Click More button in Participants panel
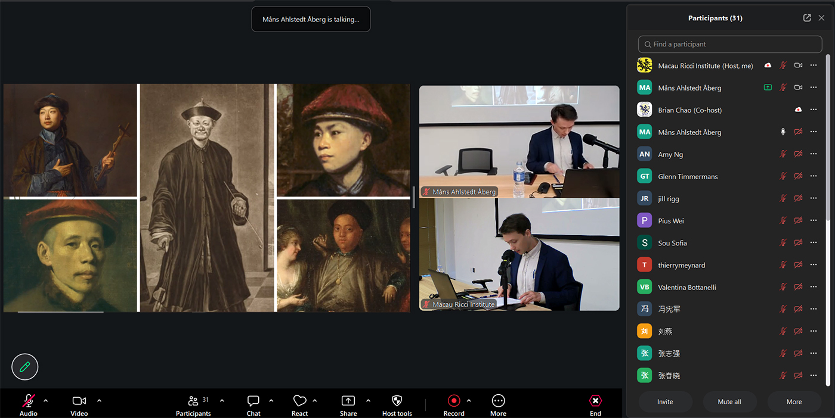Image resolution: width=835 pixels, height=418 pixels. tap(794, 402)
